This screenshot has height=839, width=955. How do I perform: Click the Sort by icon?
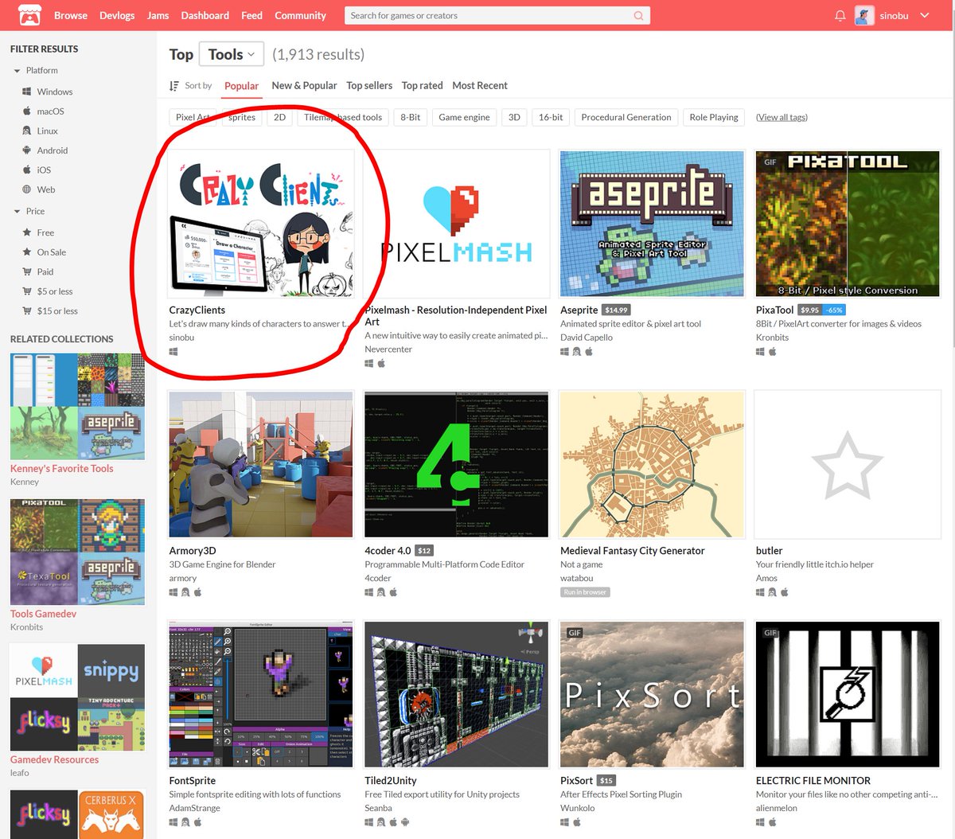[174, 86]
